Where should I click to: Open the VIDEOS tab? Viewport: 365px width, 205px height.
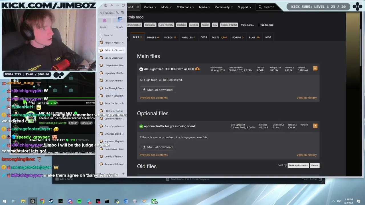point(170,37)
